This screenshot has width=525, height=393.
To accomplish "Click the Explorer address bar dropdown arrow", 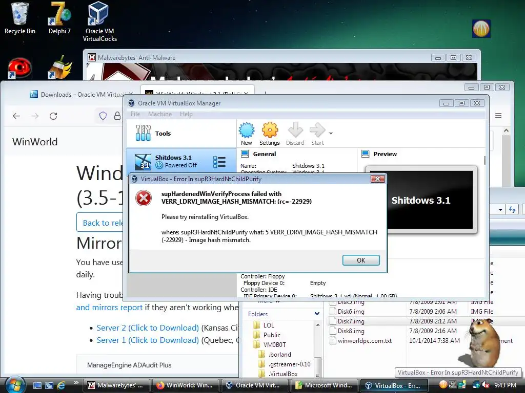I will pos(500,210).
